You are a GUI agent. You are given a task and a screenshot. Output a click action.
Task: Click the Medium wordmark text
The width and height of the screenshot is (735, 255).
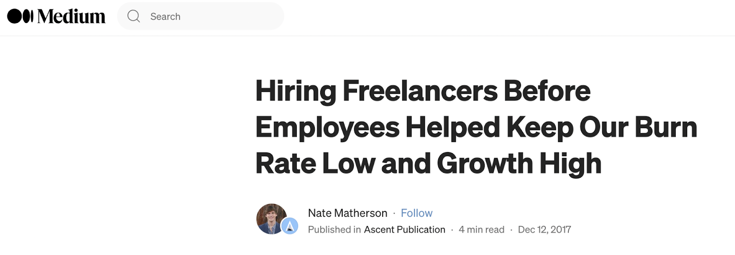pos(71,17)
